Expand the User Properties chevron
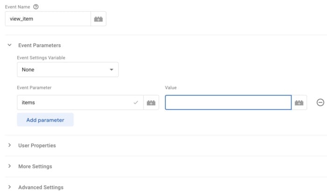This screenshot has height=191, width=327. 9,145
